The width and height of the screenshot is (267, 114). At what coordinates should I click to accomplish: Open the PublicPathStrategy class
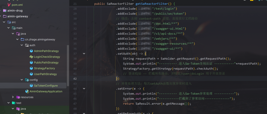pos(46,62)
